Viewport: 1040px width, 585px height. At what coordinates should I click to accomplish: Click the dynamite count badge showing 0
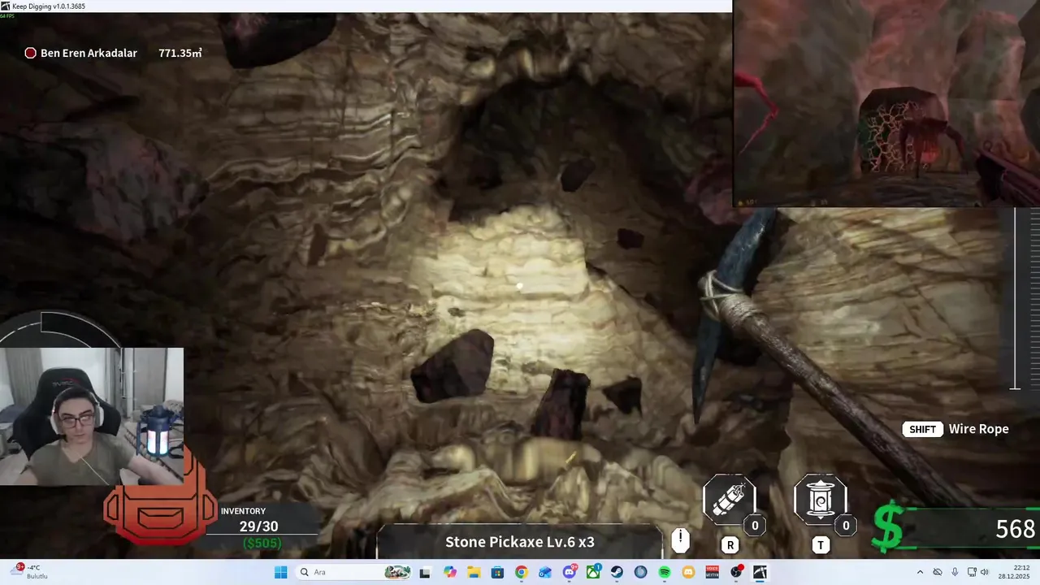tap(755, 526)
